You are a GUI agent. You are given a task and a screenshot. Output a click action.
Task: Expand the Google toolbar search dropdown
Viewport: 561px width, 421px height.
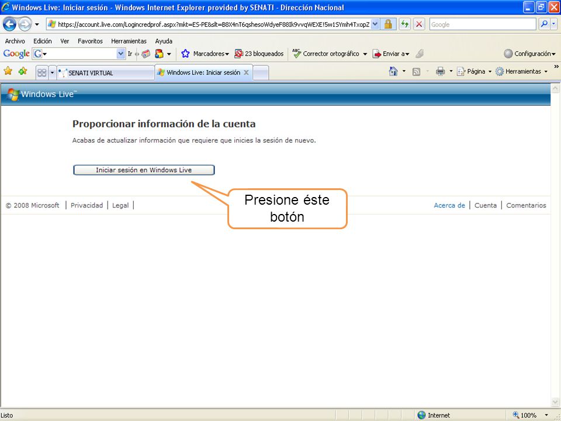pos(121,54)
